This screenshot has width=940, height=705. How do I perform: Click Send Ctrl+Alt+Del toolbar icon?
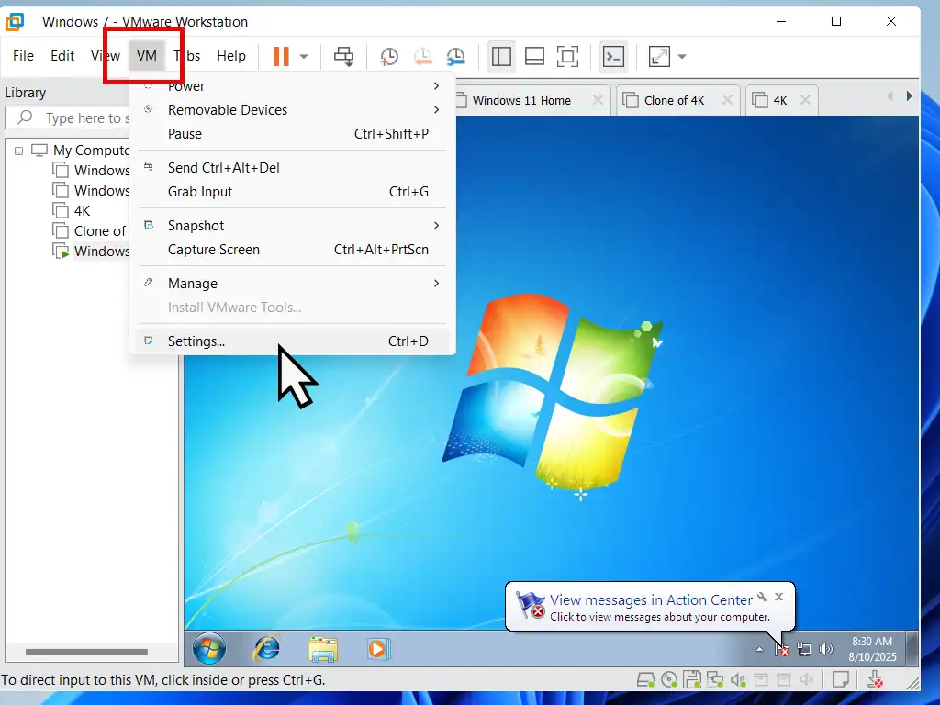(x=344, y=57)
